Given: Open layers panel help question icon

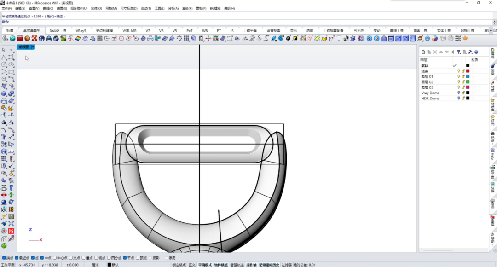Looking at the screenshot, I should click(x=476, y=52).
